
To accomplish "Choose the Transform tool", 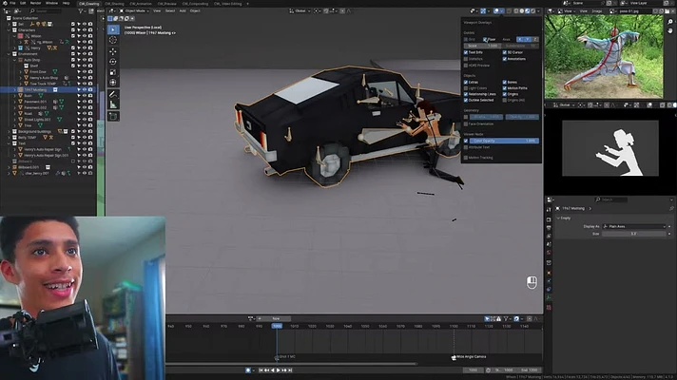I will 113,83.
